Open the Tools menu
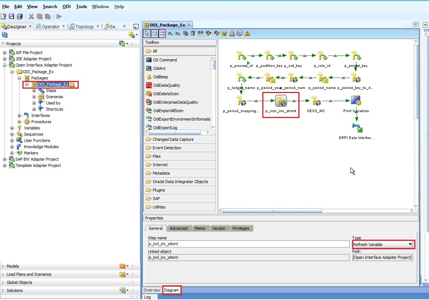 click(81, 6)
